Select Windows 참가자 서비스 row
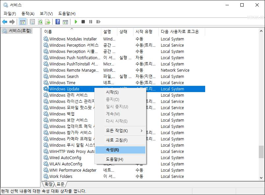This screenshot has height=195, width=265. tap(124, 133)
